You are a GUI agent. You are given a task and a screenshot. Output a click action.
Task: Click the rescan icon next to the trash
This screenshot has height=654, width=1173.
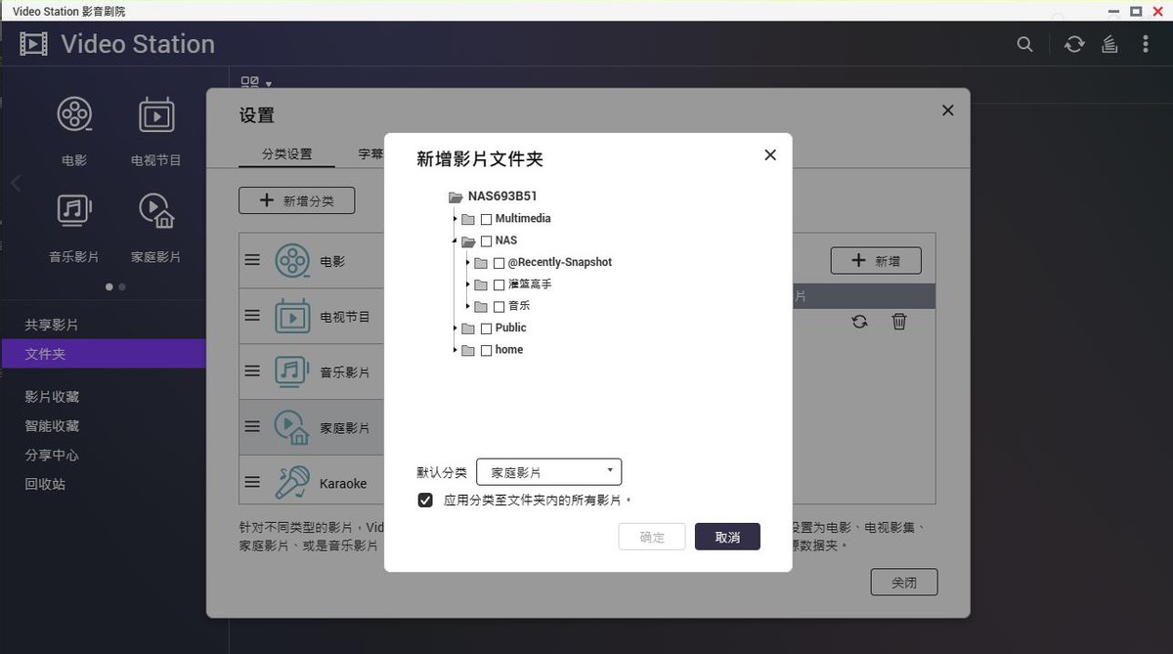point(859,321)
